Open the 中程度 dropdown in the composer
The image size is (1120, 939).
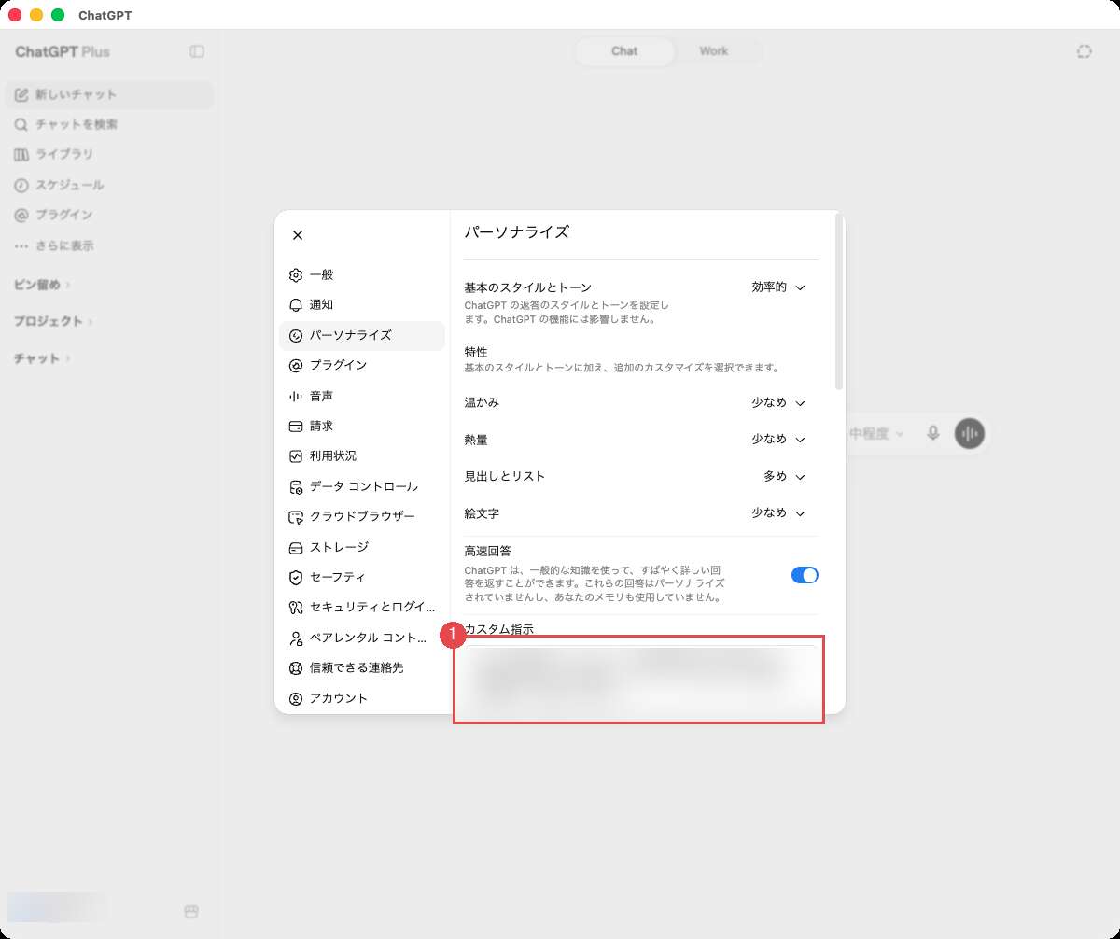[877, 433]
